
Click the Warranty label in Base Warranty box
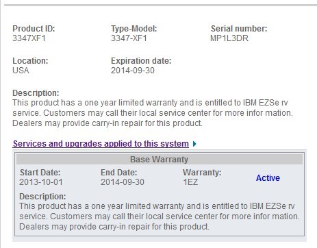(x=202, y=173)
